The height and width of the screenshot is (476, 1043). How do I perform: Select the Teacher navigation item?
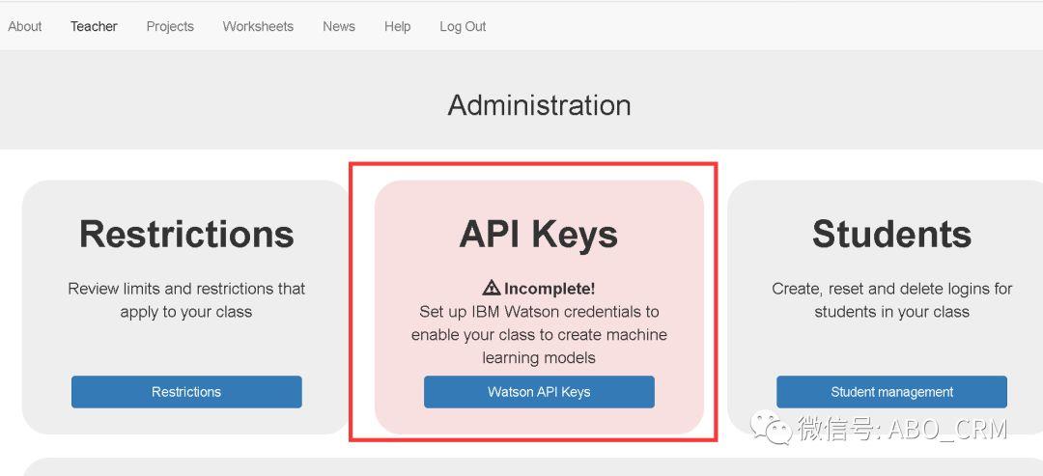[94, 27]
